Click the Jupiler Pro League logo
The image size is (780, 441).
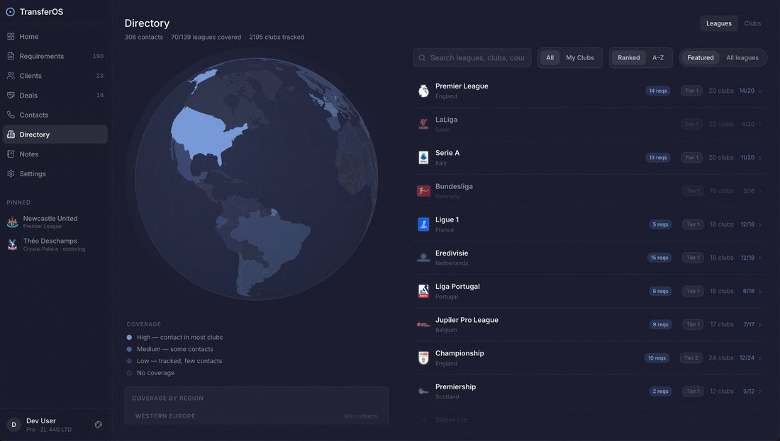(423, 324)
